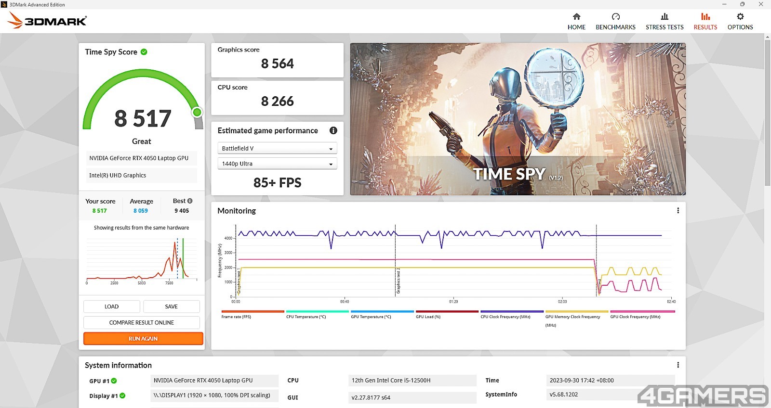Viewport: 771px width, 408px height.
Task: Open the Monitoring panel kebab menu
Action: [678, 211]
